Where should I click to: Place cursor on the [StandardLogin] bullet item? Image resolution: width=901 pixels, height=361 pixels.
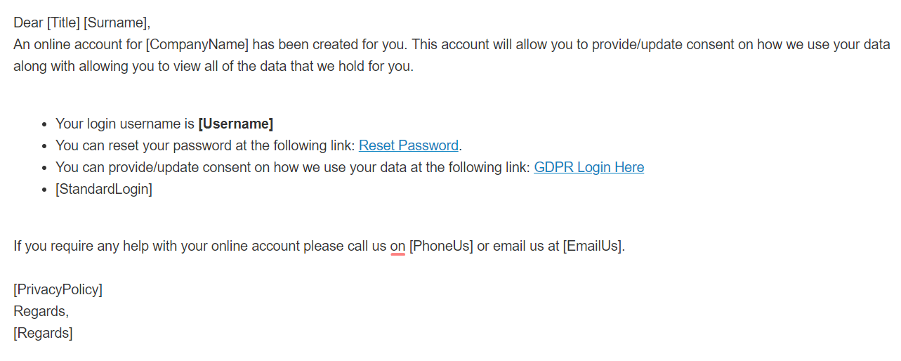(104, 190)
